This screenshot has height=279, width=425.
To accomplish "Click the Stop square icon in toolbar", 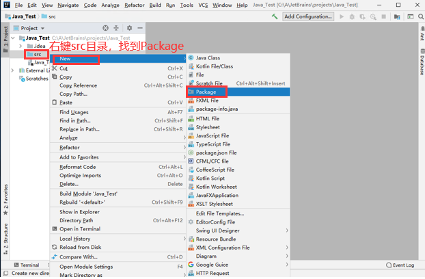I will [x=383, y=16].
